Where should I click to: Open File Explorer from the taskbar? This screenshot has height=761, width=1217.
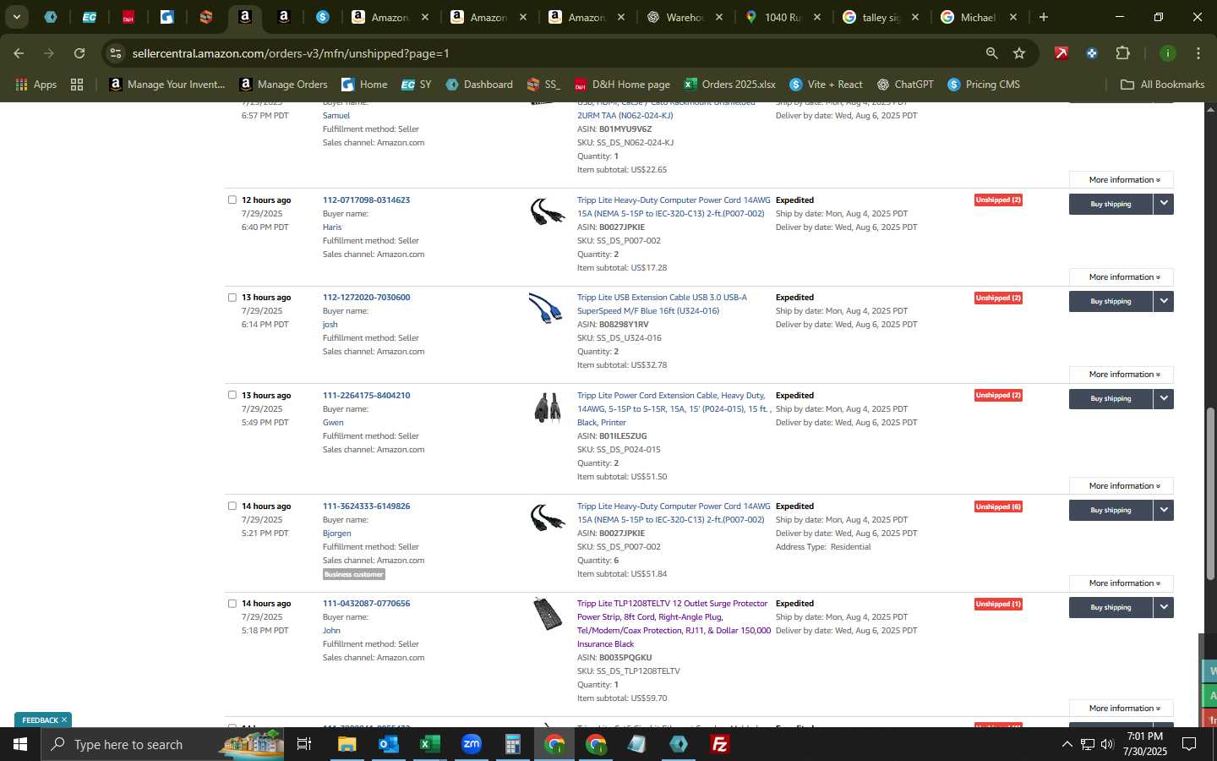pyautogui.click(x=347, y=744)
